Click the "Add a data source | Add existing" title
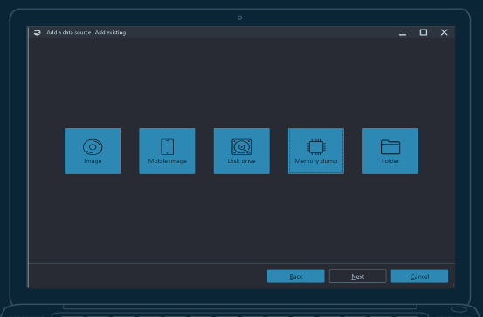 coord(86,32)
